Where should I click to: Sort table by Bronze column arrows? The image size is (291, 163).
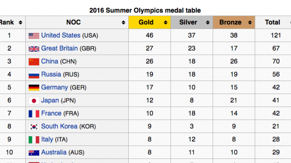tap(250, 23)
